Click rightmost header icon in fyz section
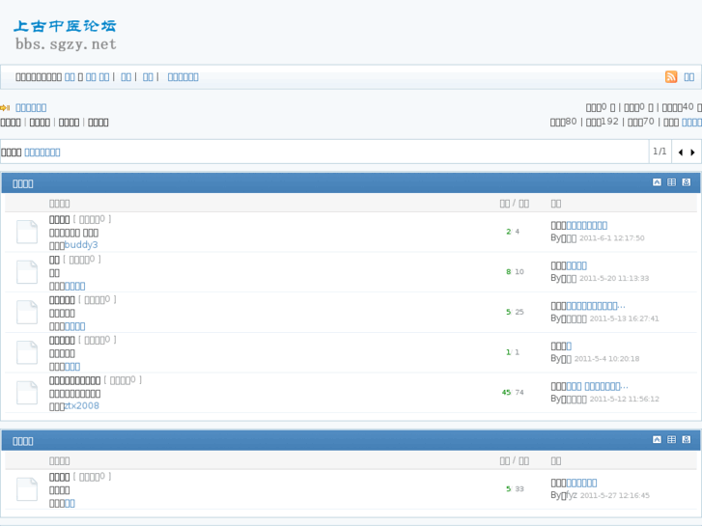702x526 pixels. [687, 439]
